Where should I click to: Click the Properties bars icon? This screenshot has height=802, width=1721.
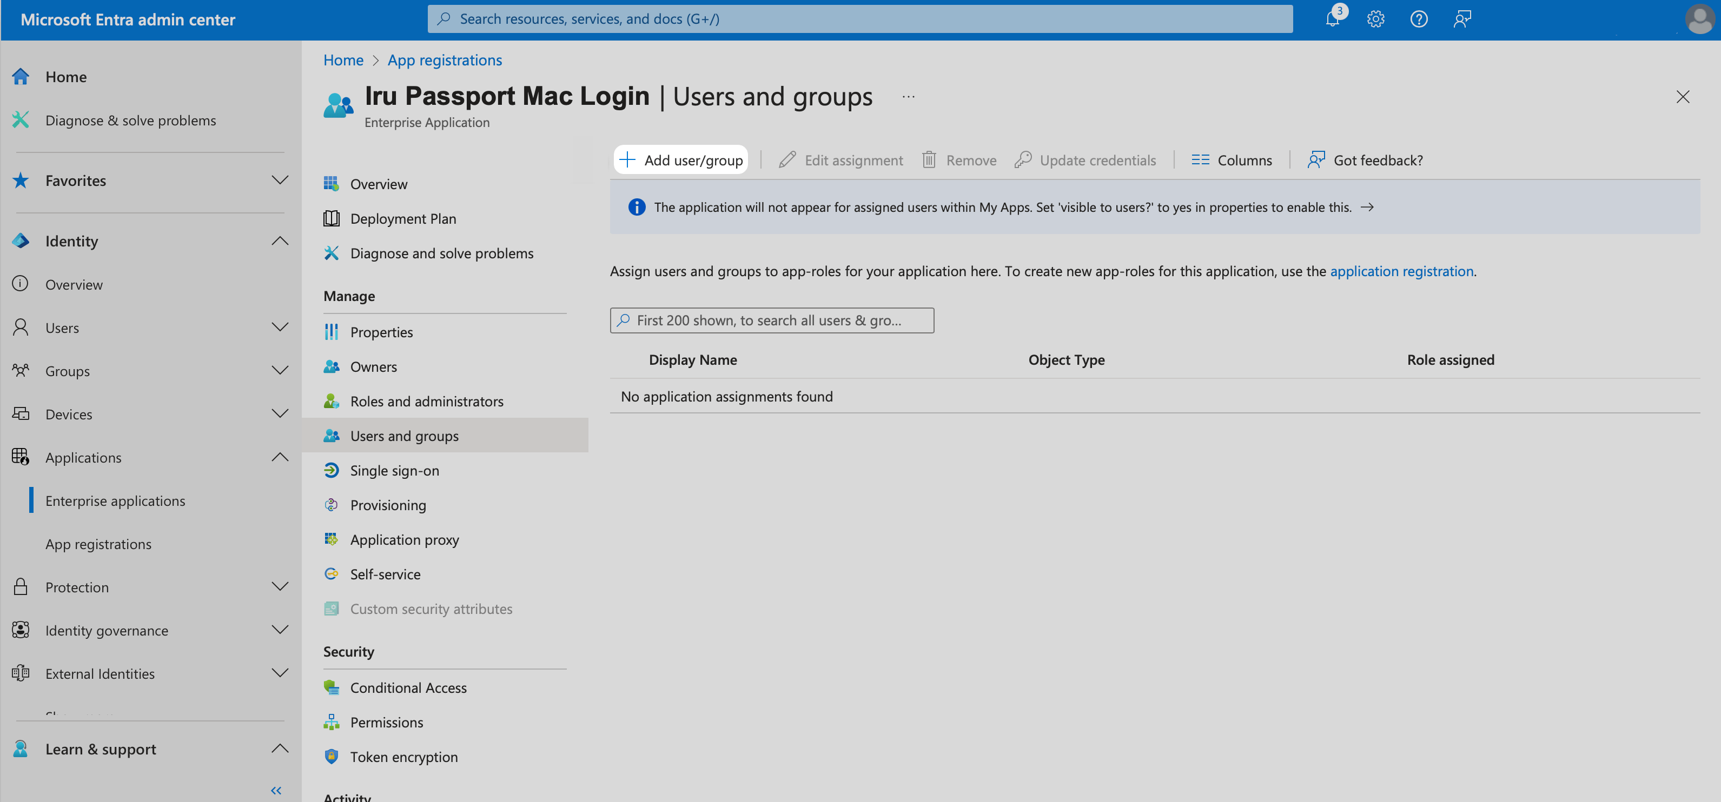click(x=332, y=332)
